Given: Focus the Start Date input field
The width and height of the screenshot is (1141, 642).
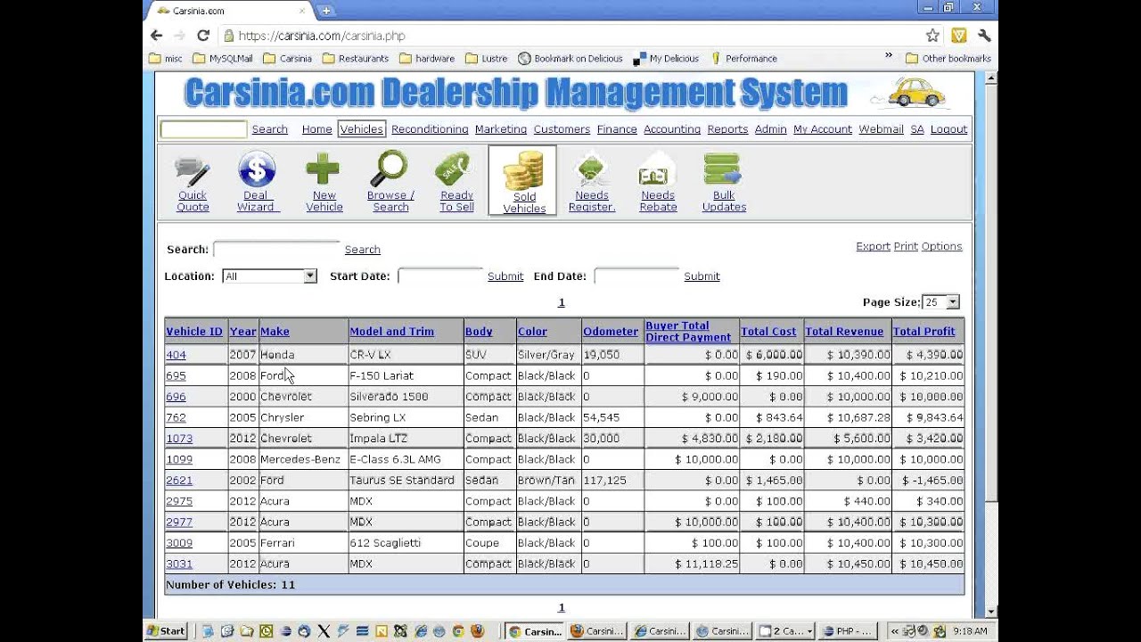Looking at the screenshot, I should [440, 276].
